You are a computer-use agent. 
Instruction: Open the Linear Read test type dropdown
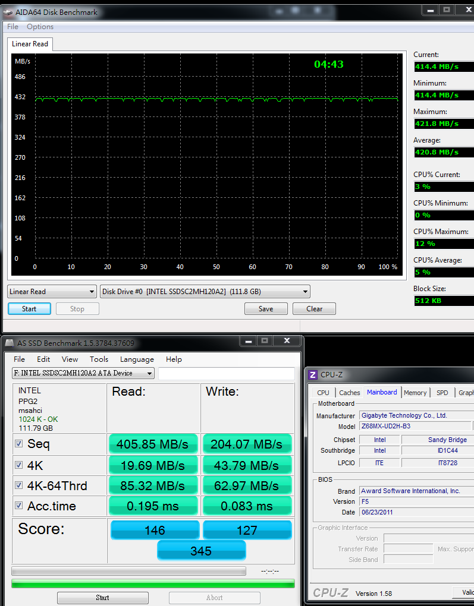pyautogui.click(x=52, y=291)
